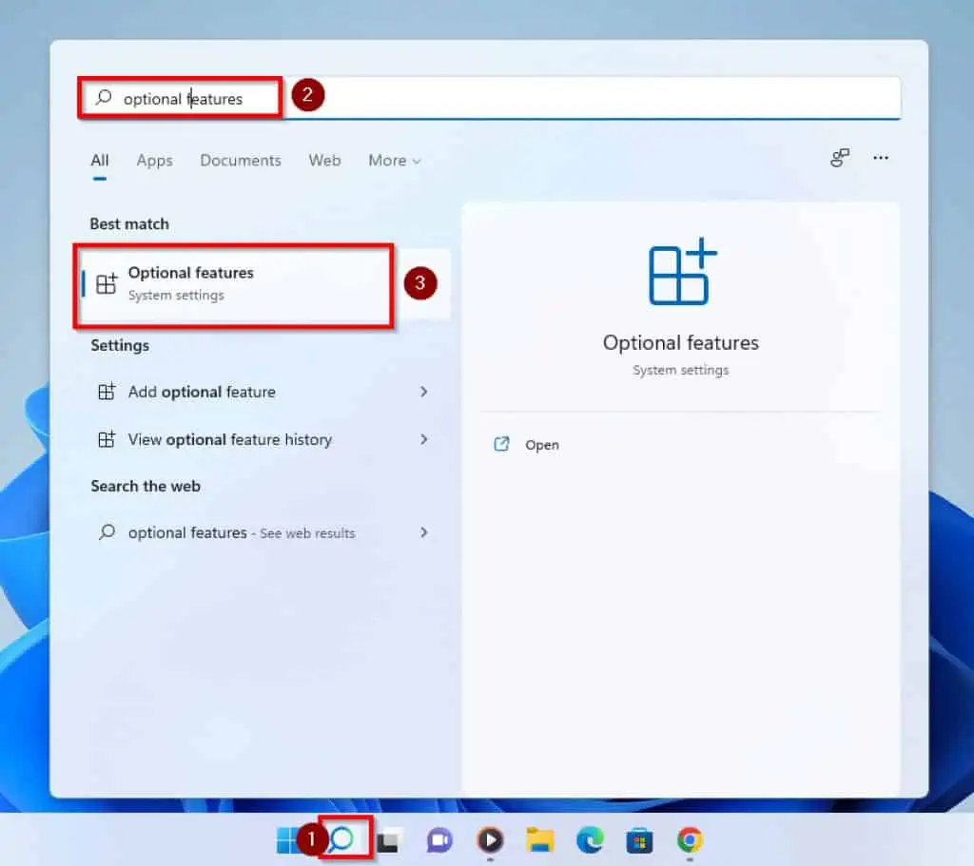Click the Search taskbar icon

341,839
